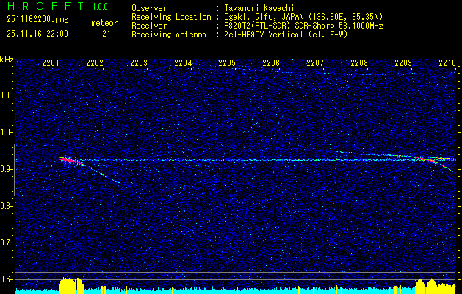Click the 2210 time marker

click(447, 62)
